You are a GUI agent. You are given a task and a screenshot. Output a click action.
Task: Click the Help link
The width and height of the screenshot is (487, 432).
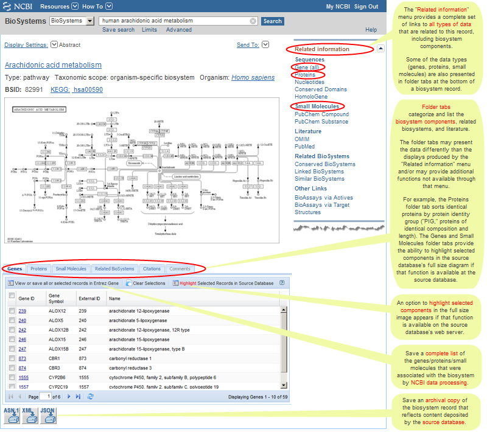371,30
